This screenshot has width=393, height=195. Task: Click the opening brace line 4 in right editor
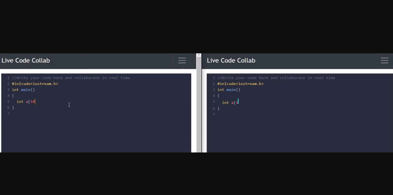pyautogui.click(x=218, y=96)
